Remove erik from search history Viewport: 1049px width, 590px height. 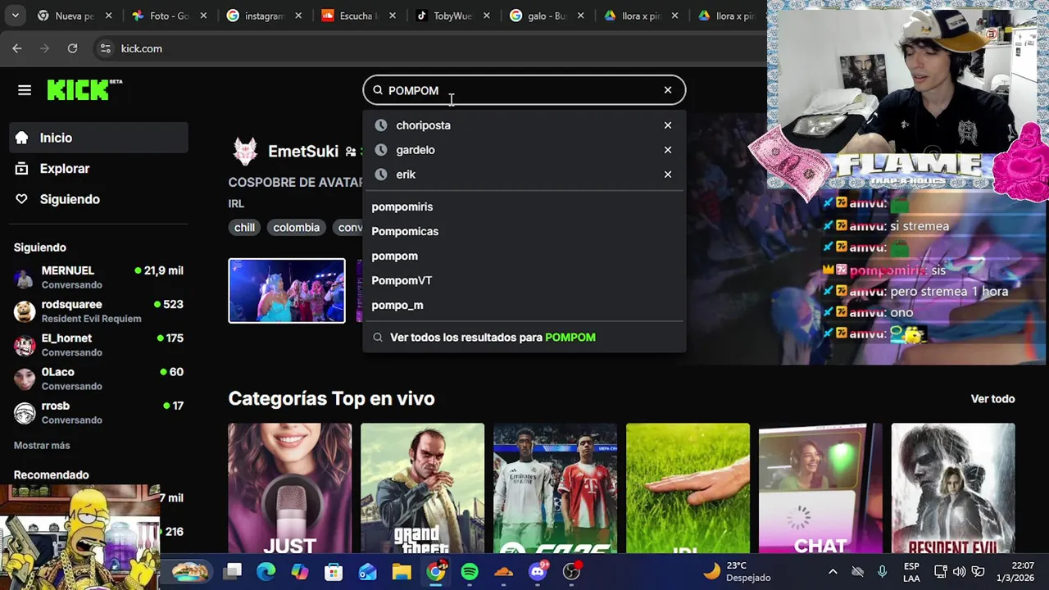coord(668,175)
